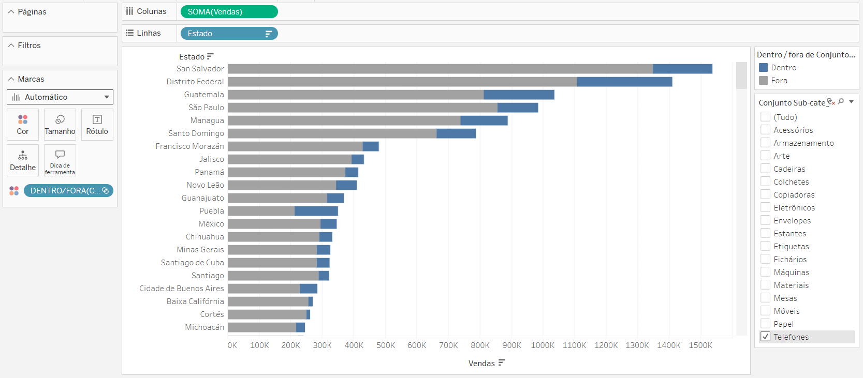863x378 pixels.
Task: Click the Colunas shelf icon
Action: [129, 11]
